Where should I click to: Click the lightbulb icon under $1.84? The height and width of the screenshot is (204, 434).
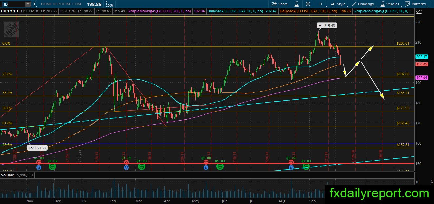click(x=39, y=167)
